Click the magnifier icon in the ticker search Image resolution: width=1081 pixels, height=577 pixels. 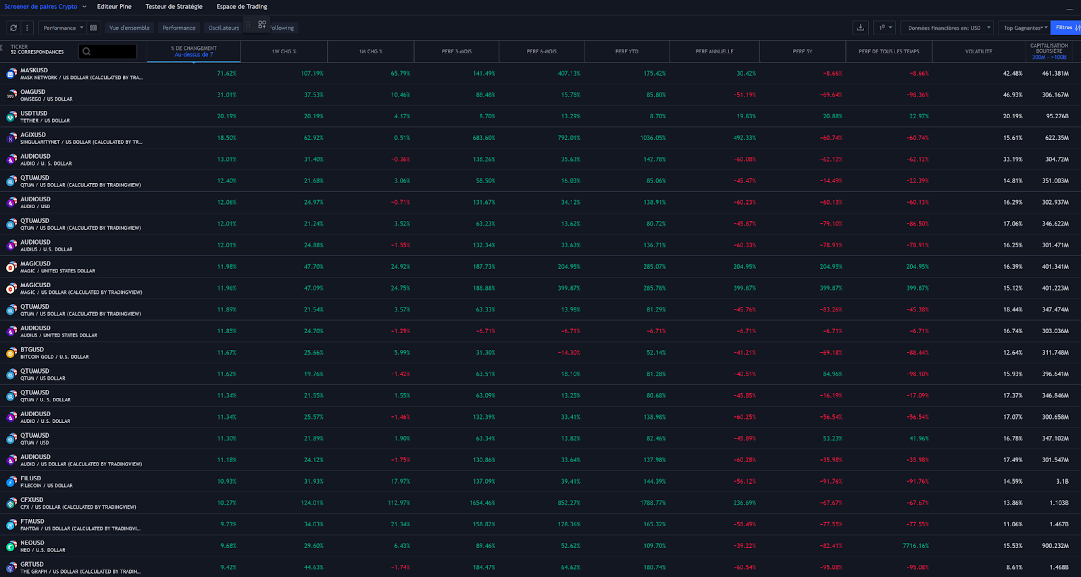pos(86,51)
